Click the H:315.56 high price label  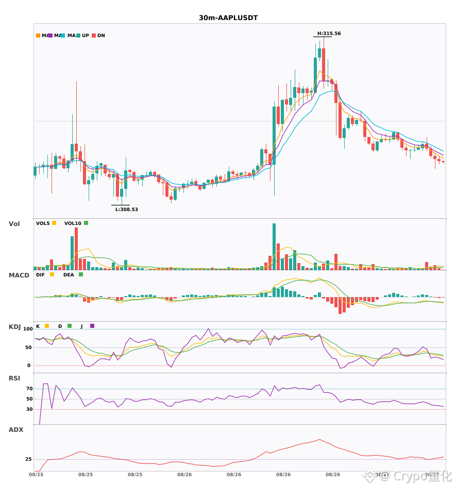tap(329, 33)
